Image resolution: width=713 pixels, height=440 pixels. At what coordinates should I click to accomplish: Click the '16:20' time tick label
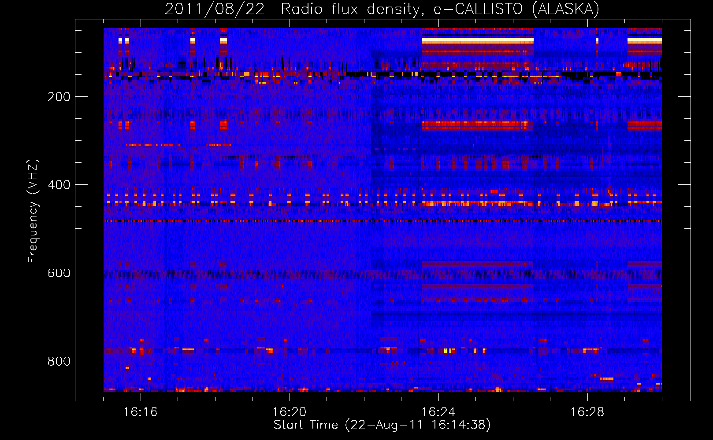click(x=289, y=412)
